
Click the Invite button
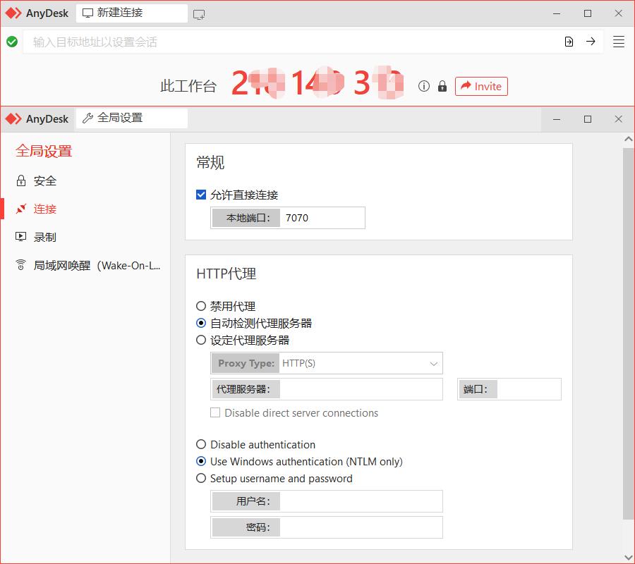pos(481,86)
